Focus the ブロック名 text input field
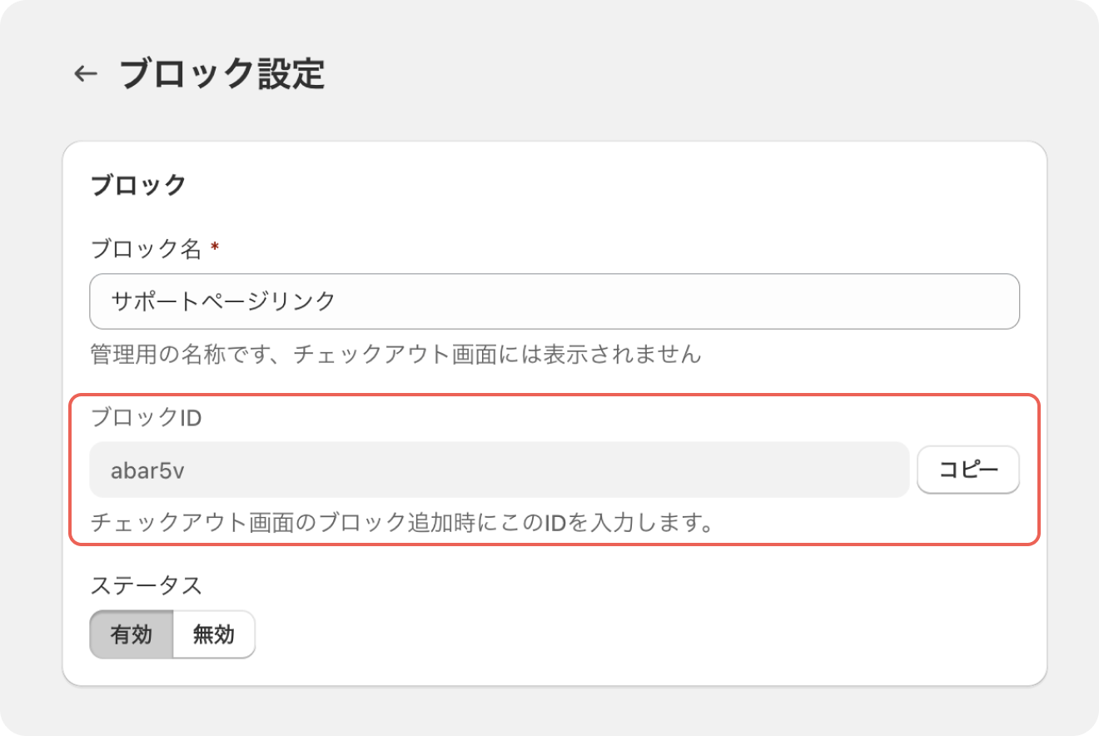Screen dimensions: 1099x736 [x=554, y=301]
